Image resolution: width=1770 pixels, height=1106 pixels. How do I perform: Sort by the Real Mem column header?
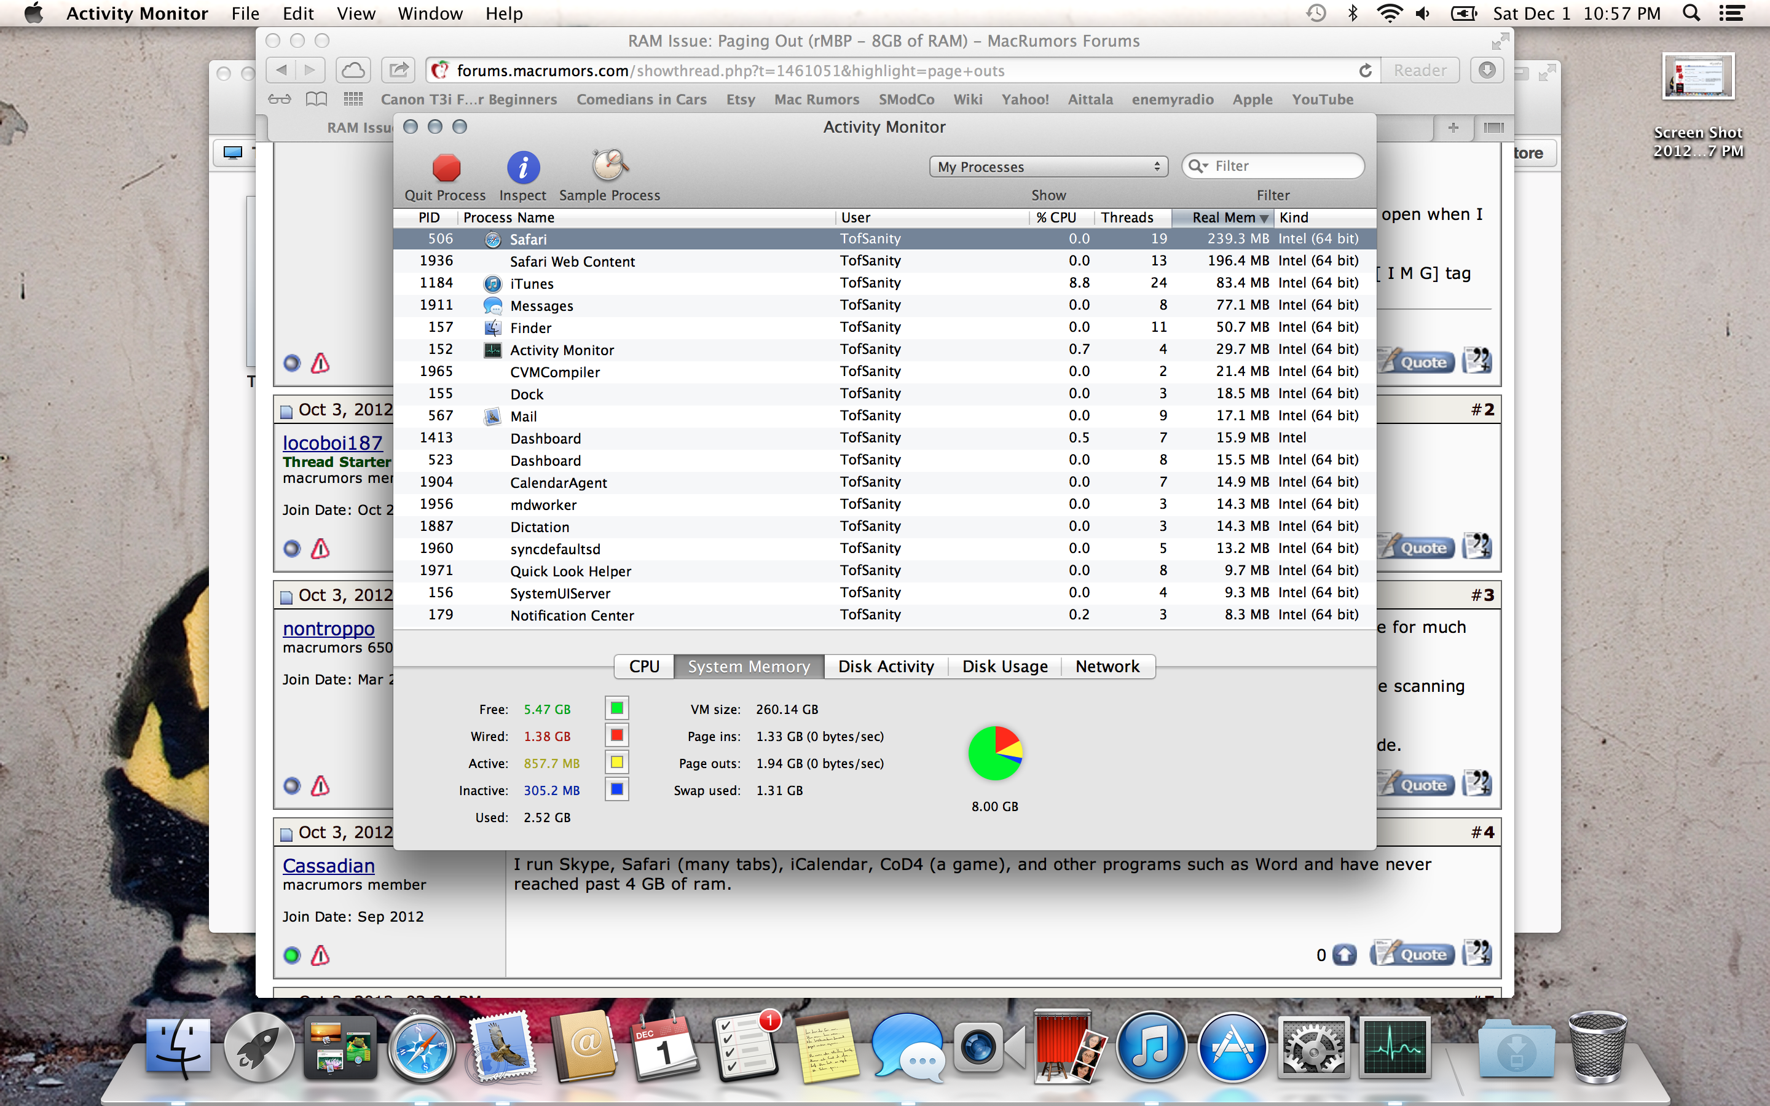tap(1223, 218)
